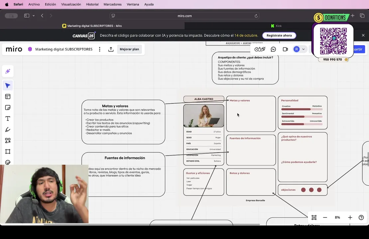
Task: Click the 8% zoom level
Action: point(337,218)
